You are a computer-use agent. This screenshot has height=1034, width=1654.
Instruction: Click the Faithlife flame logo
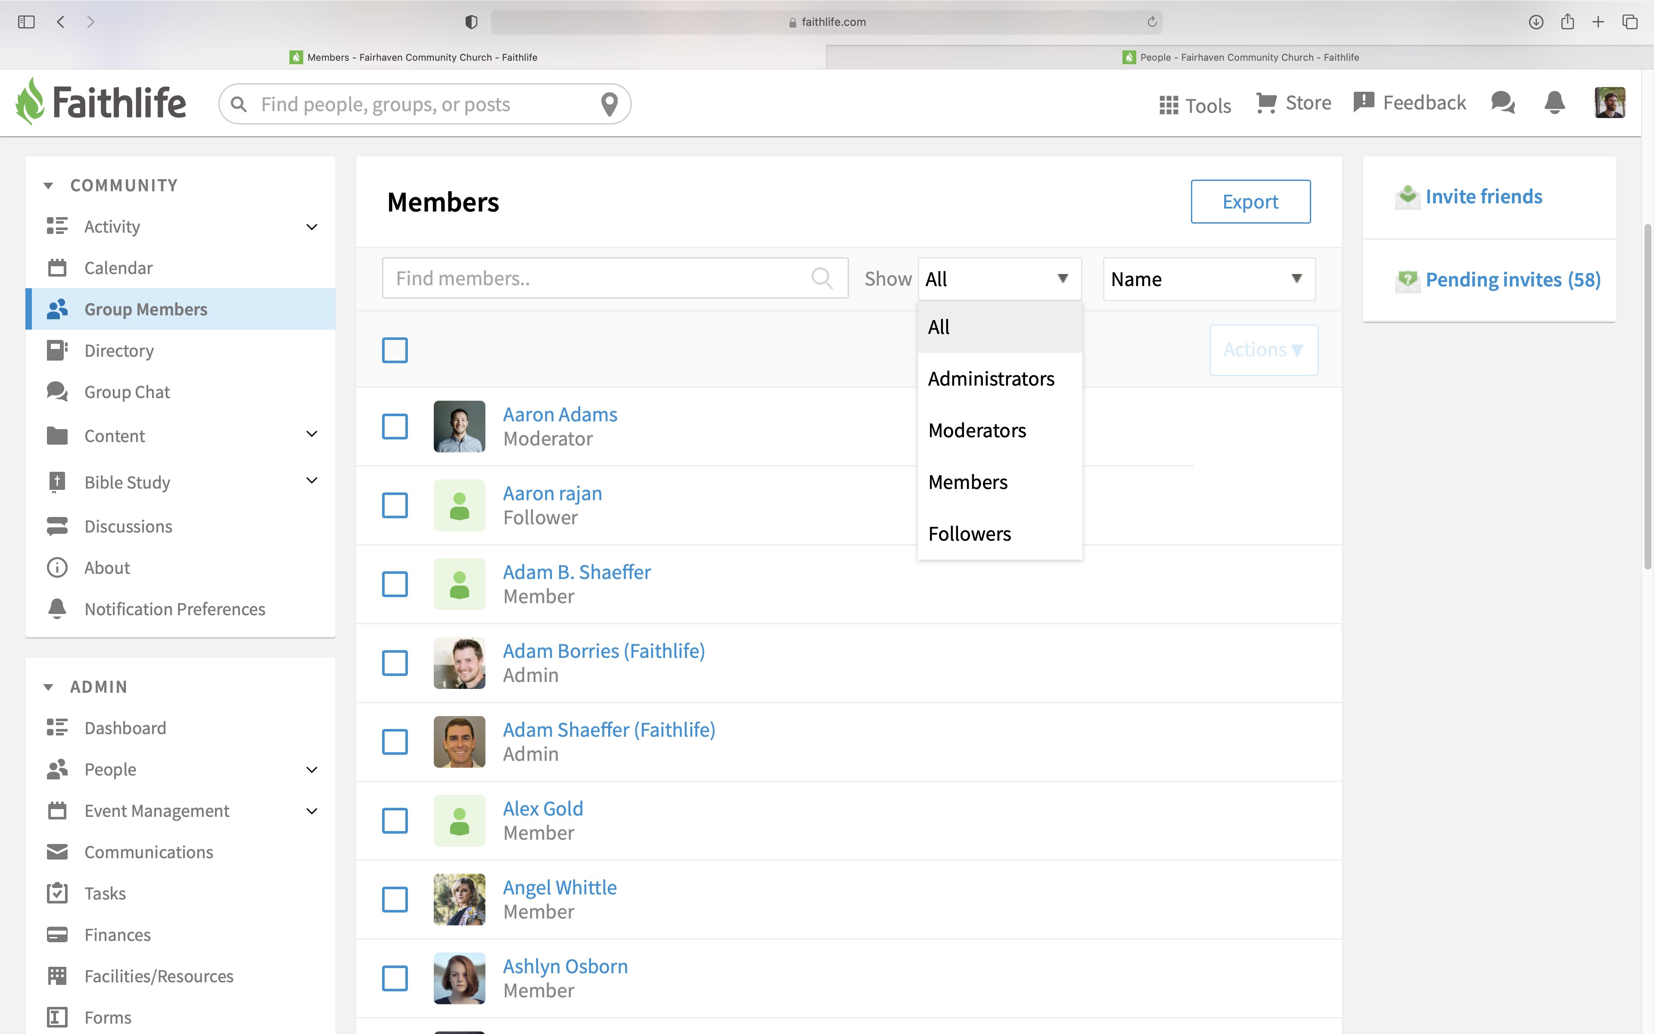(30, 101)
